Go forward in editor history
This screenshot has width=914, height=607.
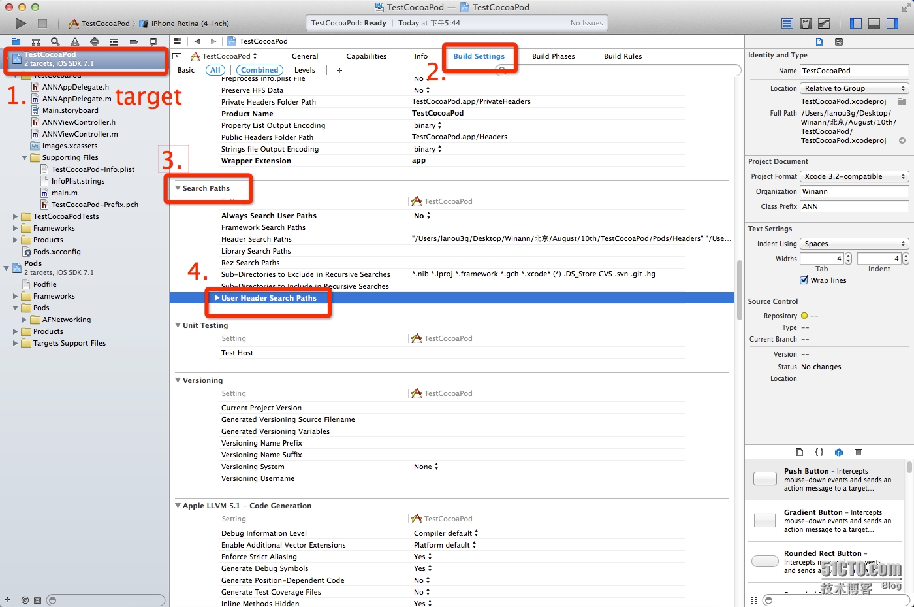coord(213,41)
